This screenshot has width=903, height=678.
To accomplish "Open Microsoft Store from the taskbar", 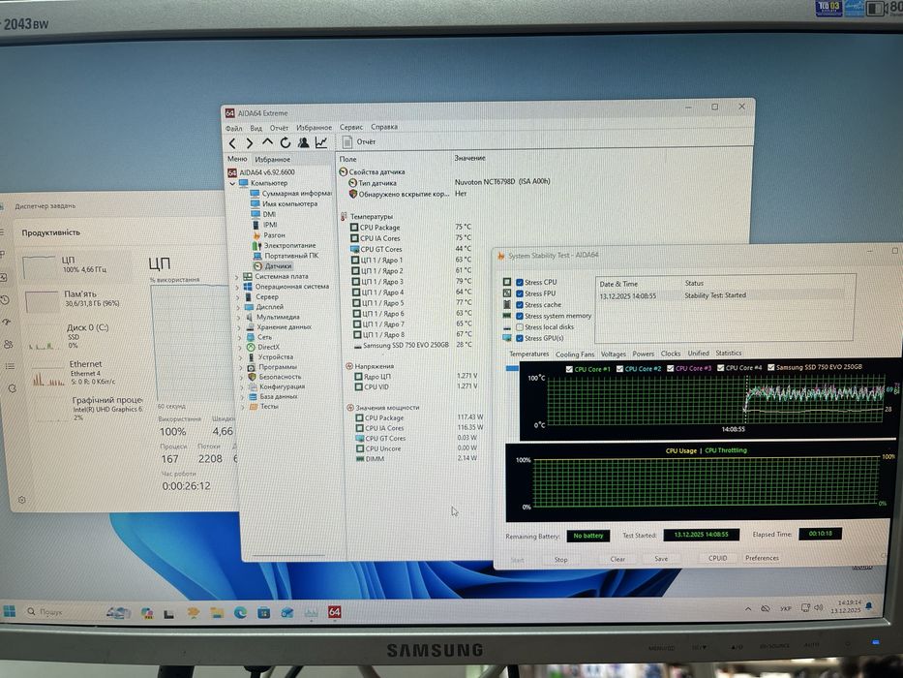I will pyautogui.click(x=263, y=612).
